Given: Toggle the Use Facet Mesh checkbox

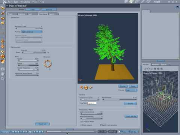Looking at the screenshot, I should (x=81, y=121).
